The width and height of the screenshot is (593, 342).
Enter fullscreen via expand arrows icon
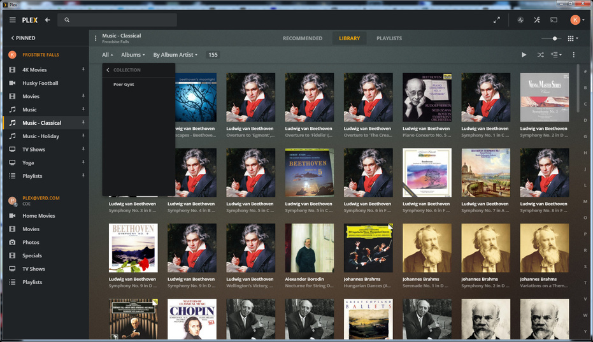pos(497,20)
